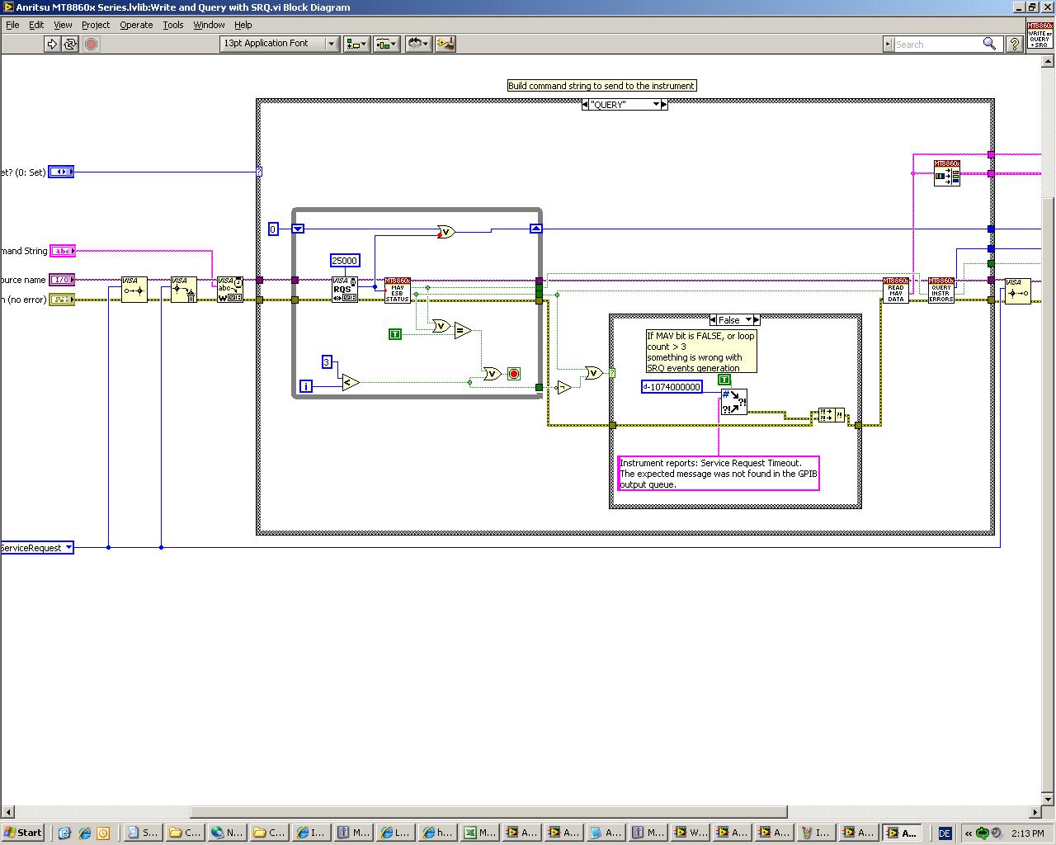Open the Tools menu

point(173,25)
